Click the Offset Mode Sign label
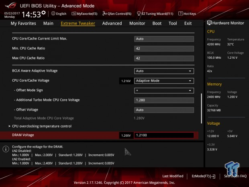Screen dimensions: 249x187 [29, 90]
